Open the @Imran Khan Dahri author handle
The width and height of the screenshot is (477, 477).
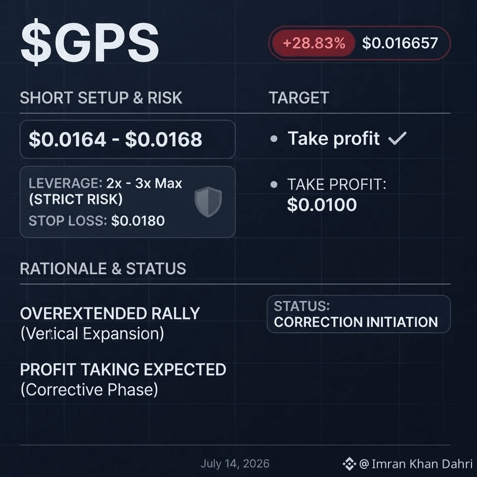416,464
